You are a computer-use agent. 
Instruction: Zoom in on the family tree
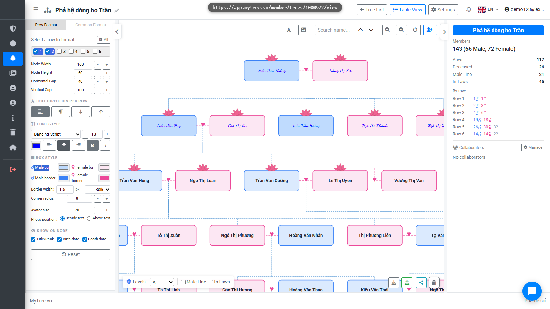pyautogui.click(x=387, y=30)
